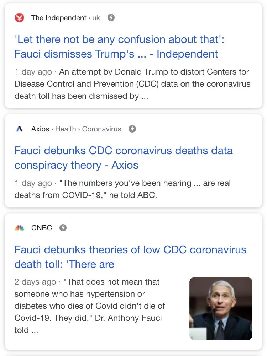Click the CNBC peacock logo
Viewport: 267px width, 356px height.
pos(20,228)
